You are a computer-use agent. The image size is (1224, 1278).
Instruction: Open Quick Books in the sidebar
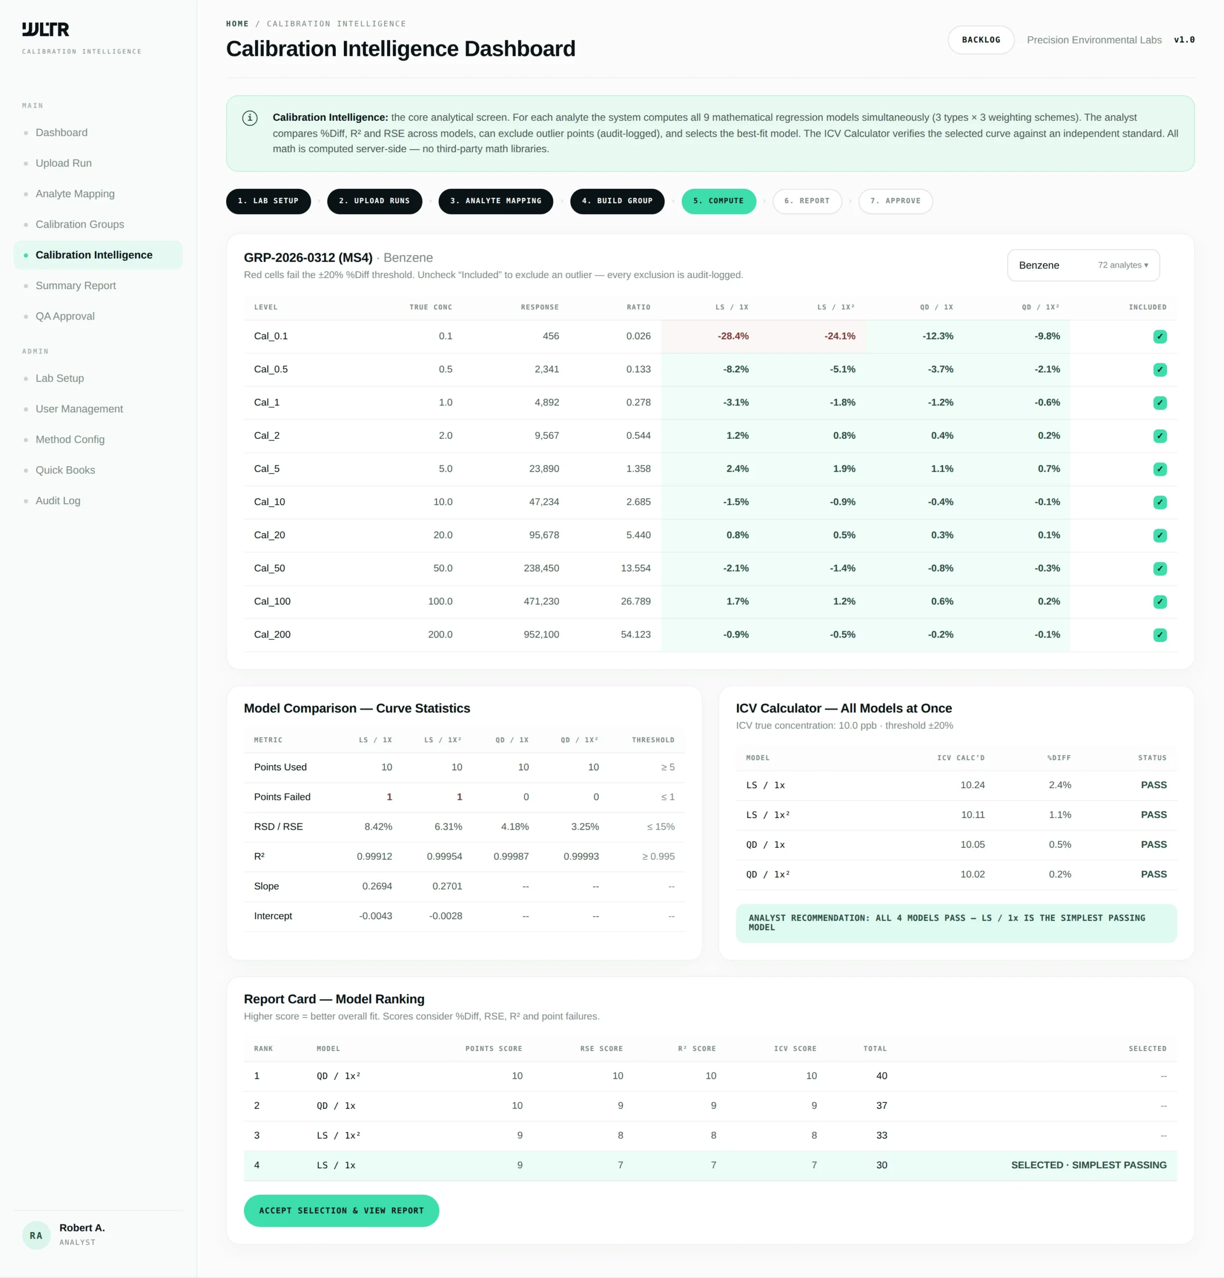65,470
